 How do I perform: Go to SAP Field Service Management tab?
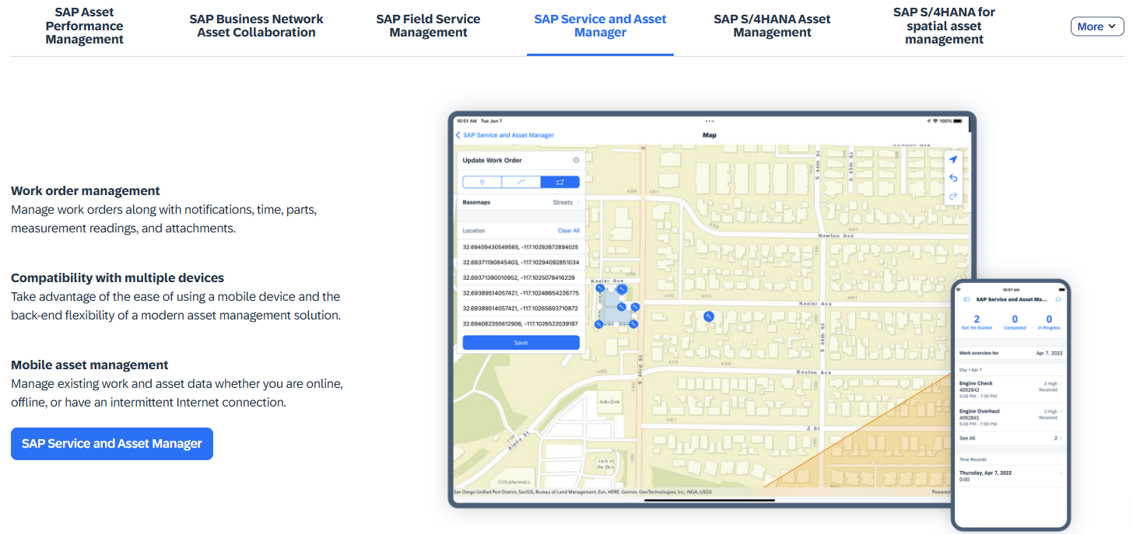point(429,26)
